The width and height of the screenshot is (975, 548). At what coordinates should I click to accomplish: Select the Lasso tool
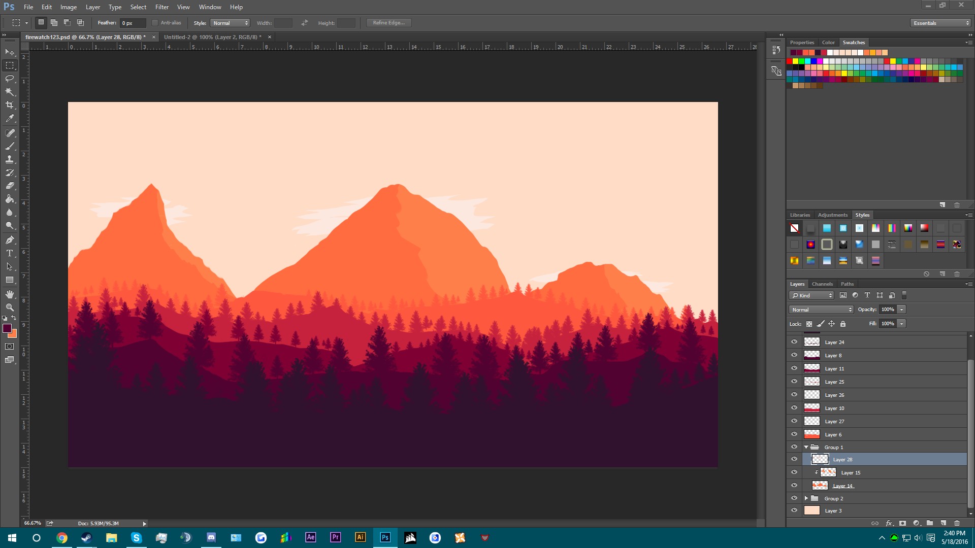pyautogui.click(x=10, y=79)
